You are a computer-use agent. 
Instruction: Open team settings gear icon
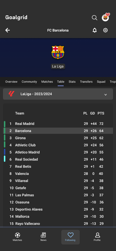pyautogui.click(x=105, y=30)
